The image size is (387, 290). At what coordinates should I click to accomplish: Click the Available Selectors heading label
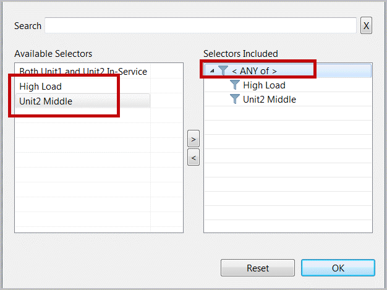(53, 54)
